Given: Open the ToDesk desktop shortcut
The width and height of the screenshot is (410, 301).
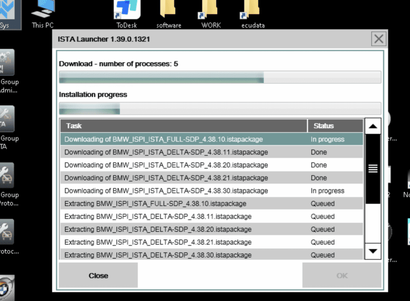Looking at the screenshot, I should tap(127, 13).
